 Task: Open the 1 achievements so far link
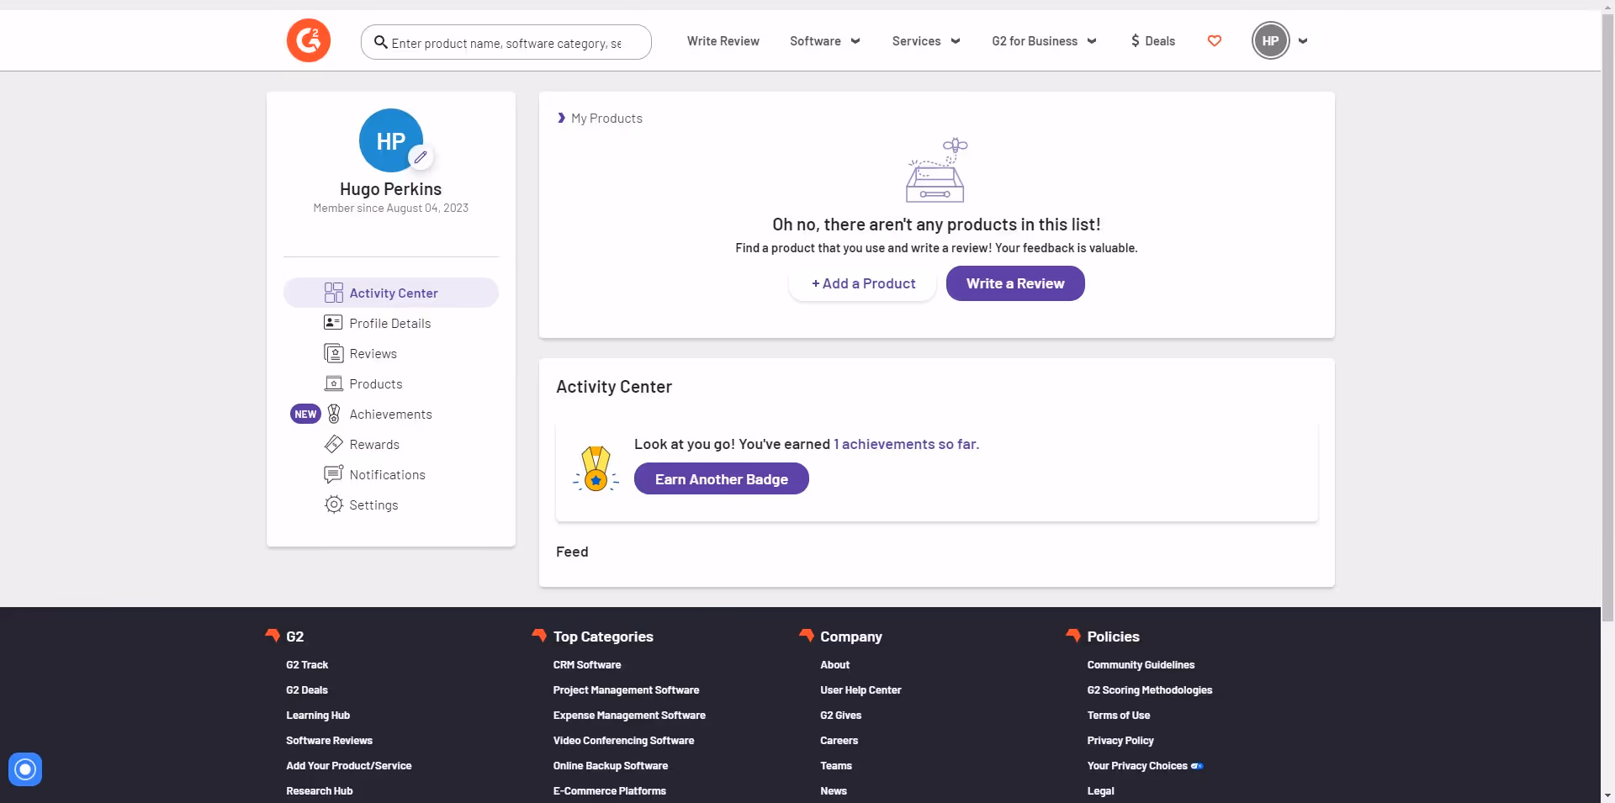[906, 443]
